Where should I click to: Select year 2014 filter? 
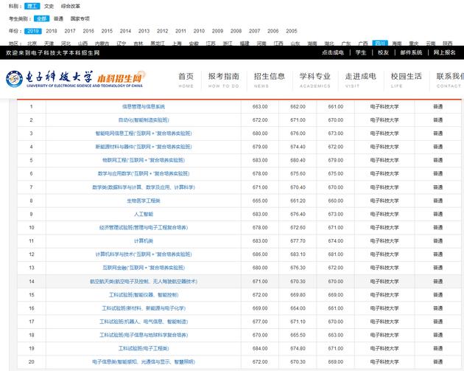point(125,31)
